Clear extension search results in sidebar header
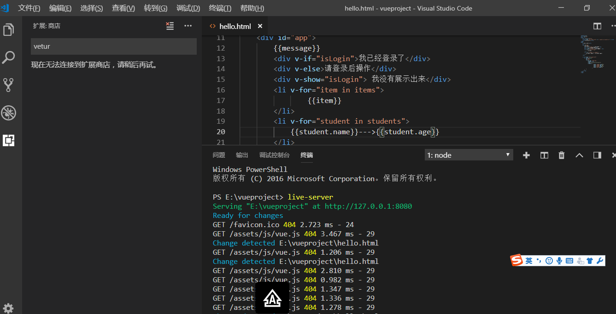This screenshot has width=616, height=314. point(170,26)
